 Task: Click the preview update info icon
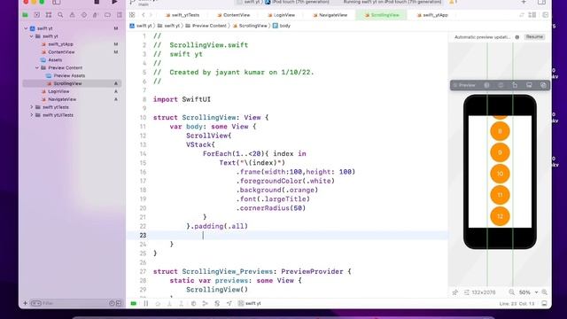pyautogui.click(x=517, y=37)
